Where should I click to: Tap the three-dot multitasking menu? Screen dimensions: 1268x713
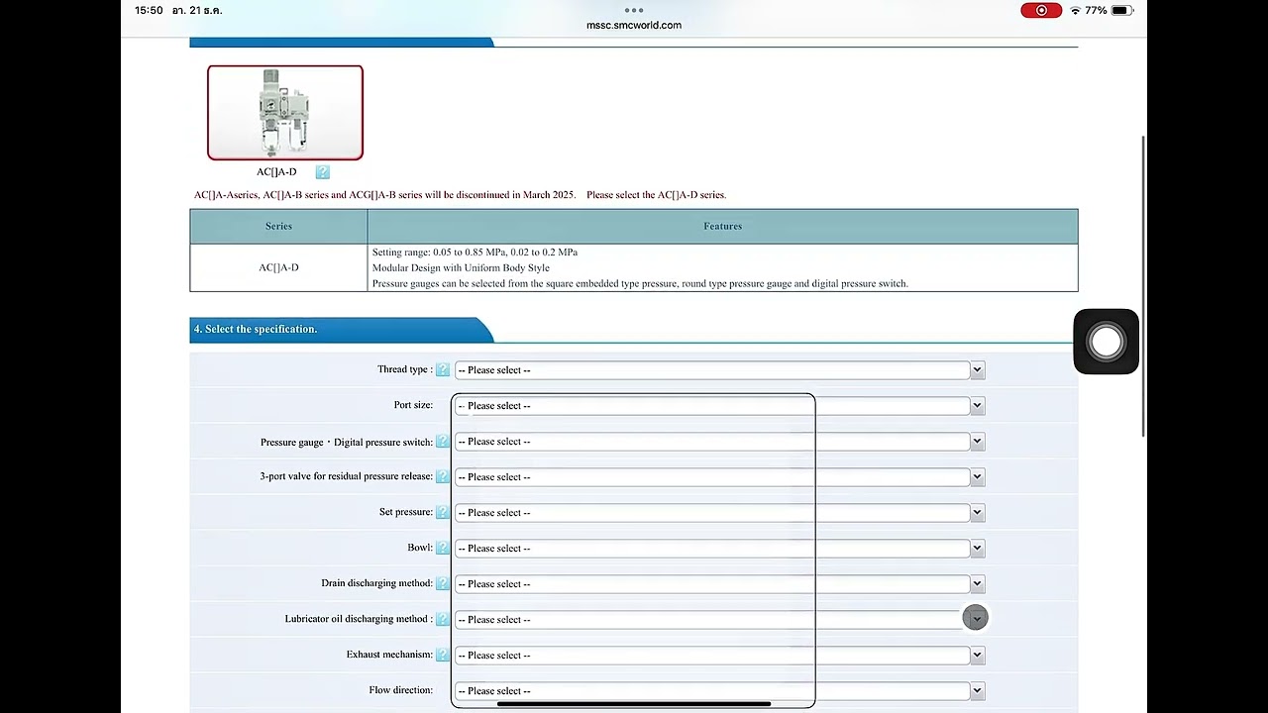pos(634,10)
